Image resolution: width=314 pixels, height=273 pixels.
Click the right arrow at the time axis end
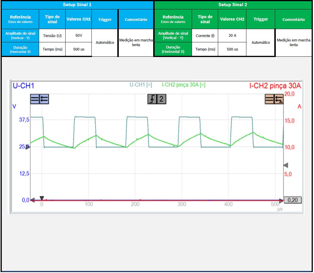[x=281, y=200]
